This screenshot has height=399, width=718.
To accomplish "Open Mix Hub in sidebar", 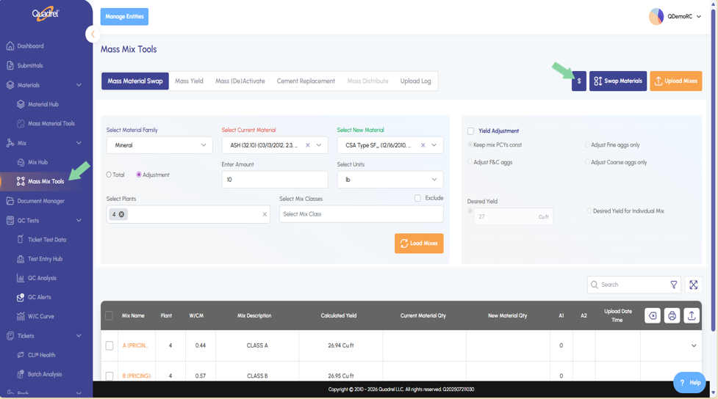I will coord(37,162).
